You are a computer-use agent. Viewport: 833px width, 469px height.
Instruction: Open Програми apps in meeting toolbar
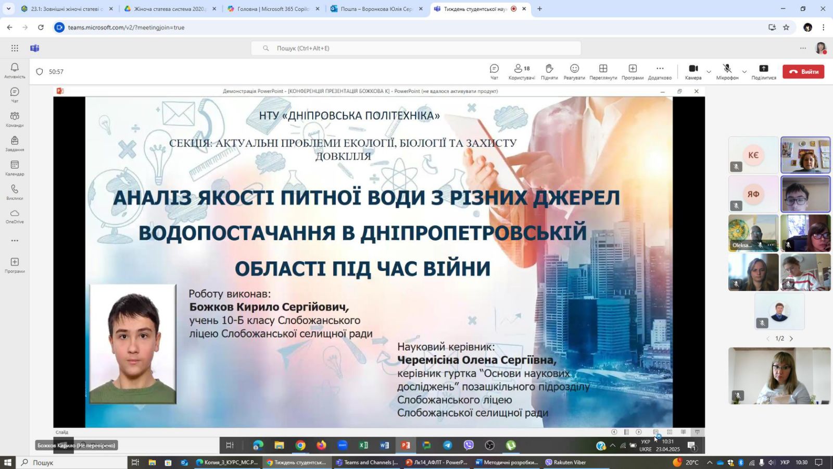click(x=632, y=71)
